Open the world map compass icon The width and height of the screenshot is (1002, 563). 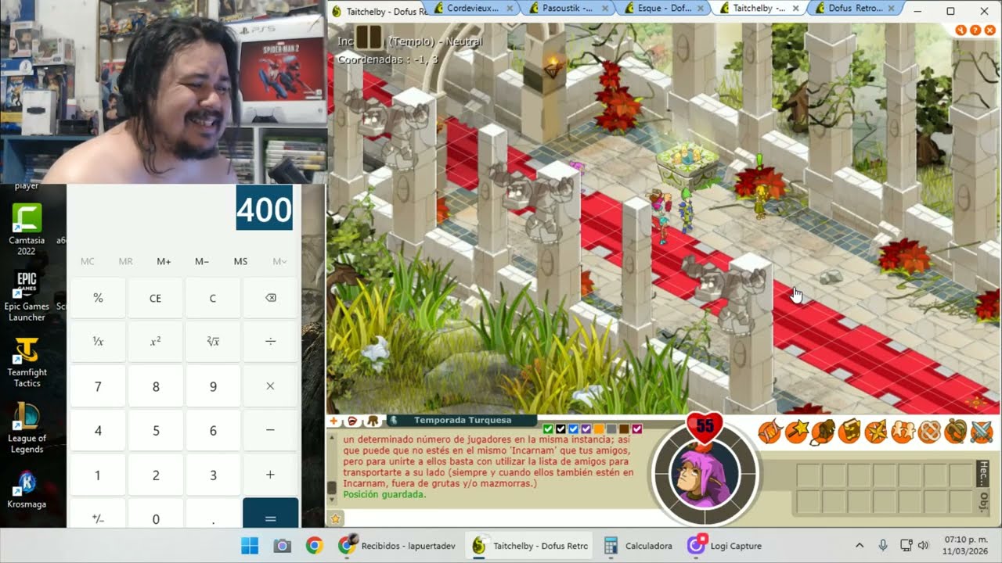click(876, 432)
